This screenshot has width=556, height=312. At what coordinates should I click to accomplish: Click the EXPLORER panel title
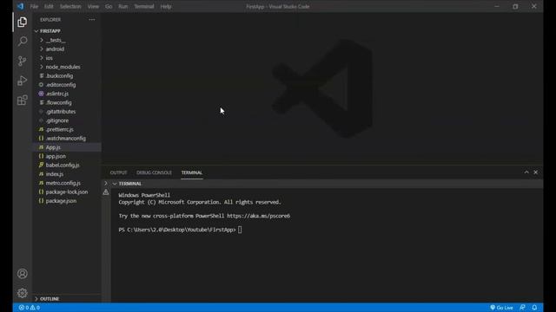(x=50, y=20)
